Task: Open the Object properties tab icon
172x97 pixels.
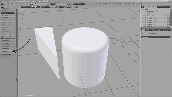Action: 155,30
